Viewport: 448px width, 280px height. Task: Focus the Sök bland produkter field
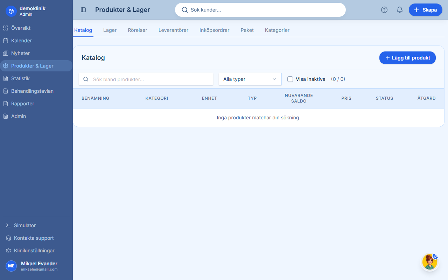click(150, 79)
